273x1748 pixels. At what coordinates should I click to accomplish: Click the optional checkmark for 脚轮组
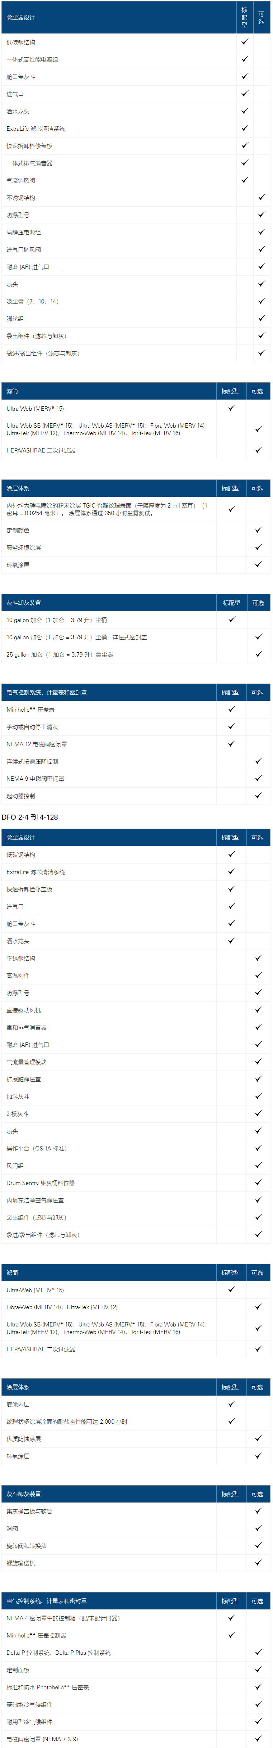coord(262,317)
